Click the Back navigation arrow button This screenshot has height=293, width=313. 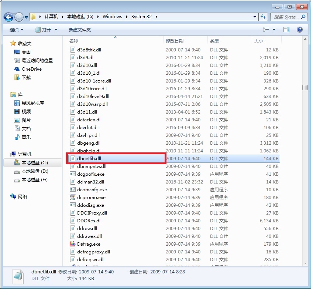[9, 17]
